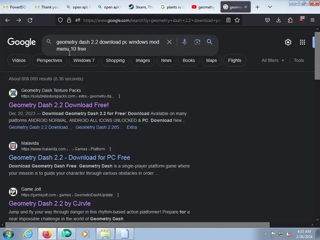
Task: Open Firefox downloads panel
Action: pos(278,20)
